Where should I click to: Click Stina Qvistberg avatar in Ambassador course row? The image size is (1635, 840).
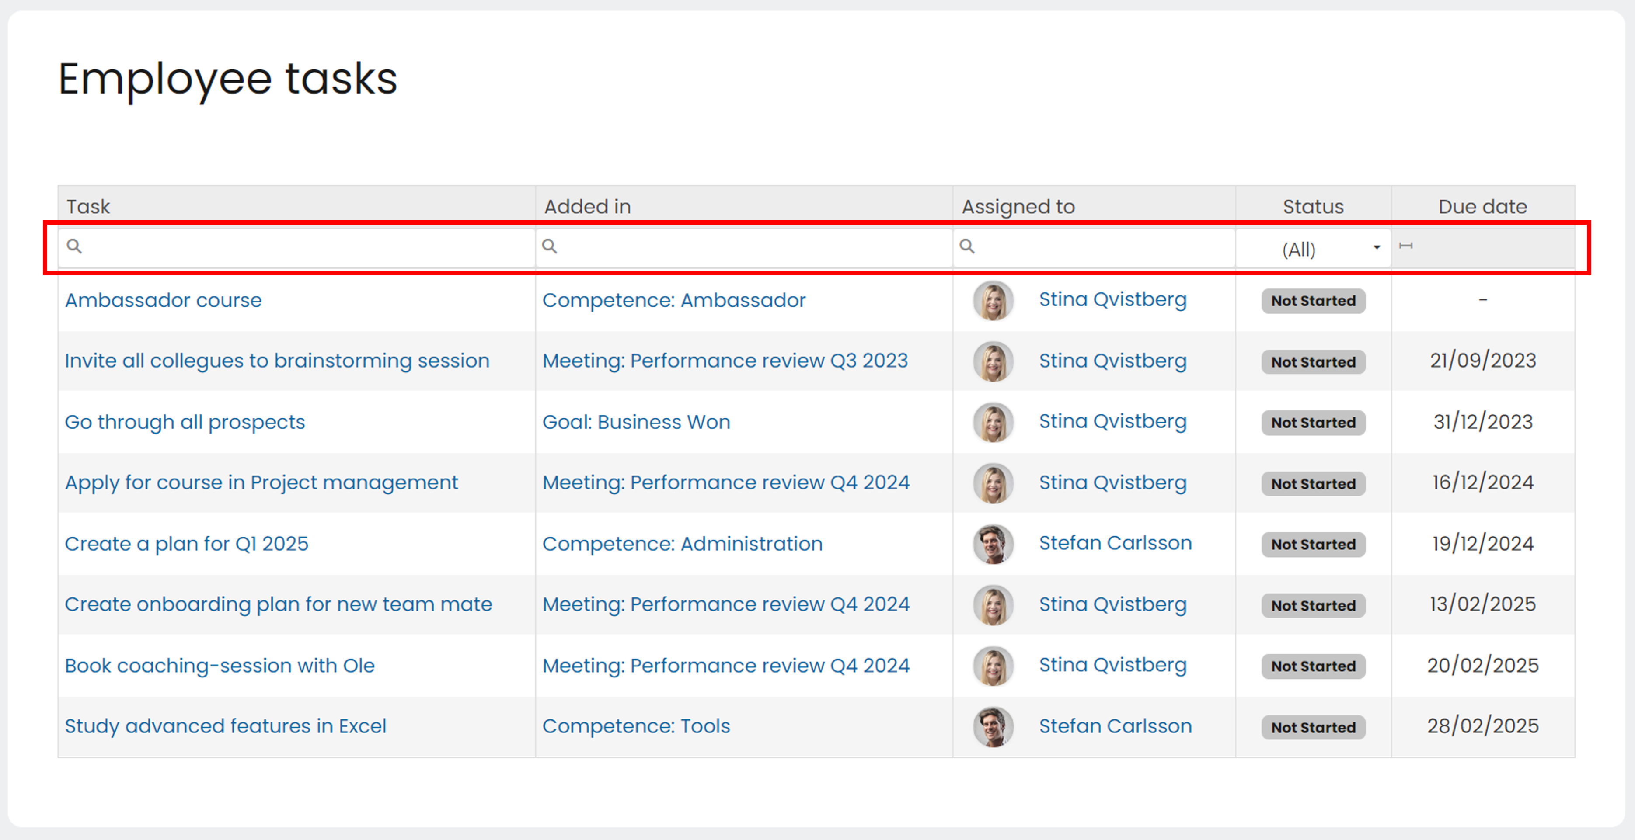993,300
